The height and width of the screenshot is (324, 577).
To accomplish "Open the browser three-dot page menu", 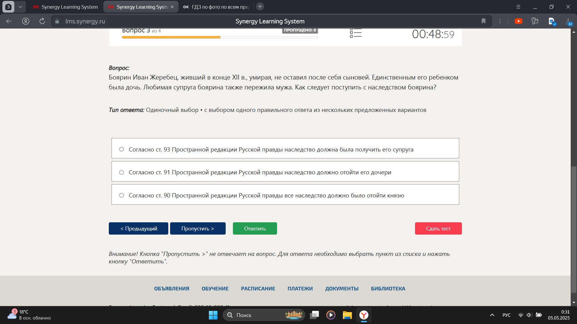I will click(500, 21).
